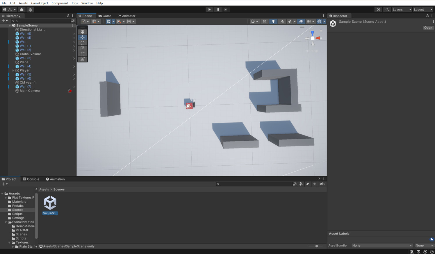Image resolution: width=435 pixels, height=254 pixels.
Task: Switch to the Animation tab
Action: point(55,179)
